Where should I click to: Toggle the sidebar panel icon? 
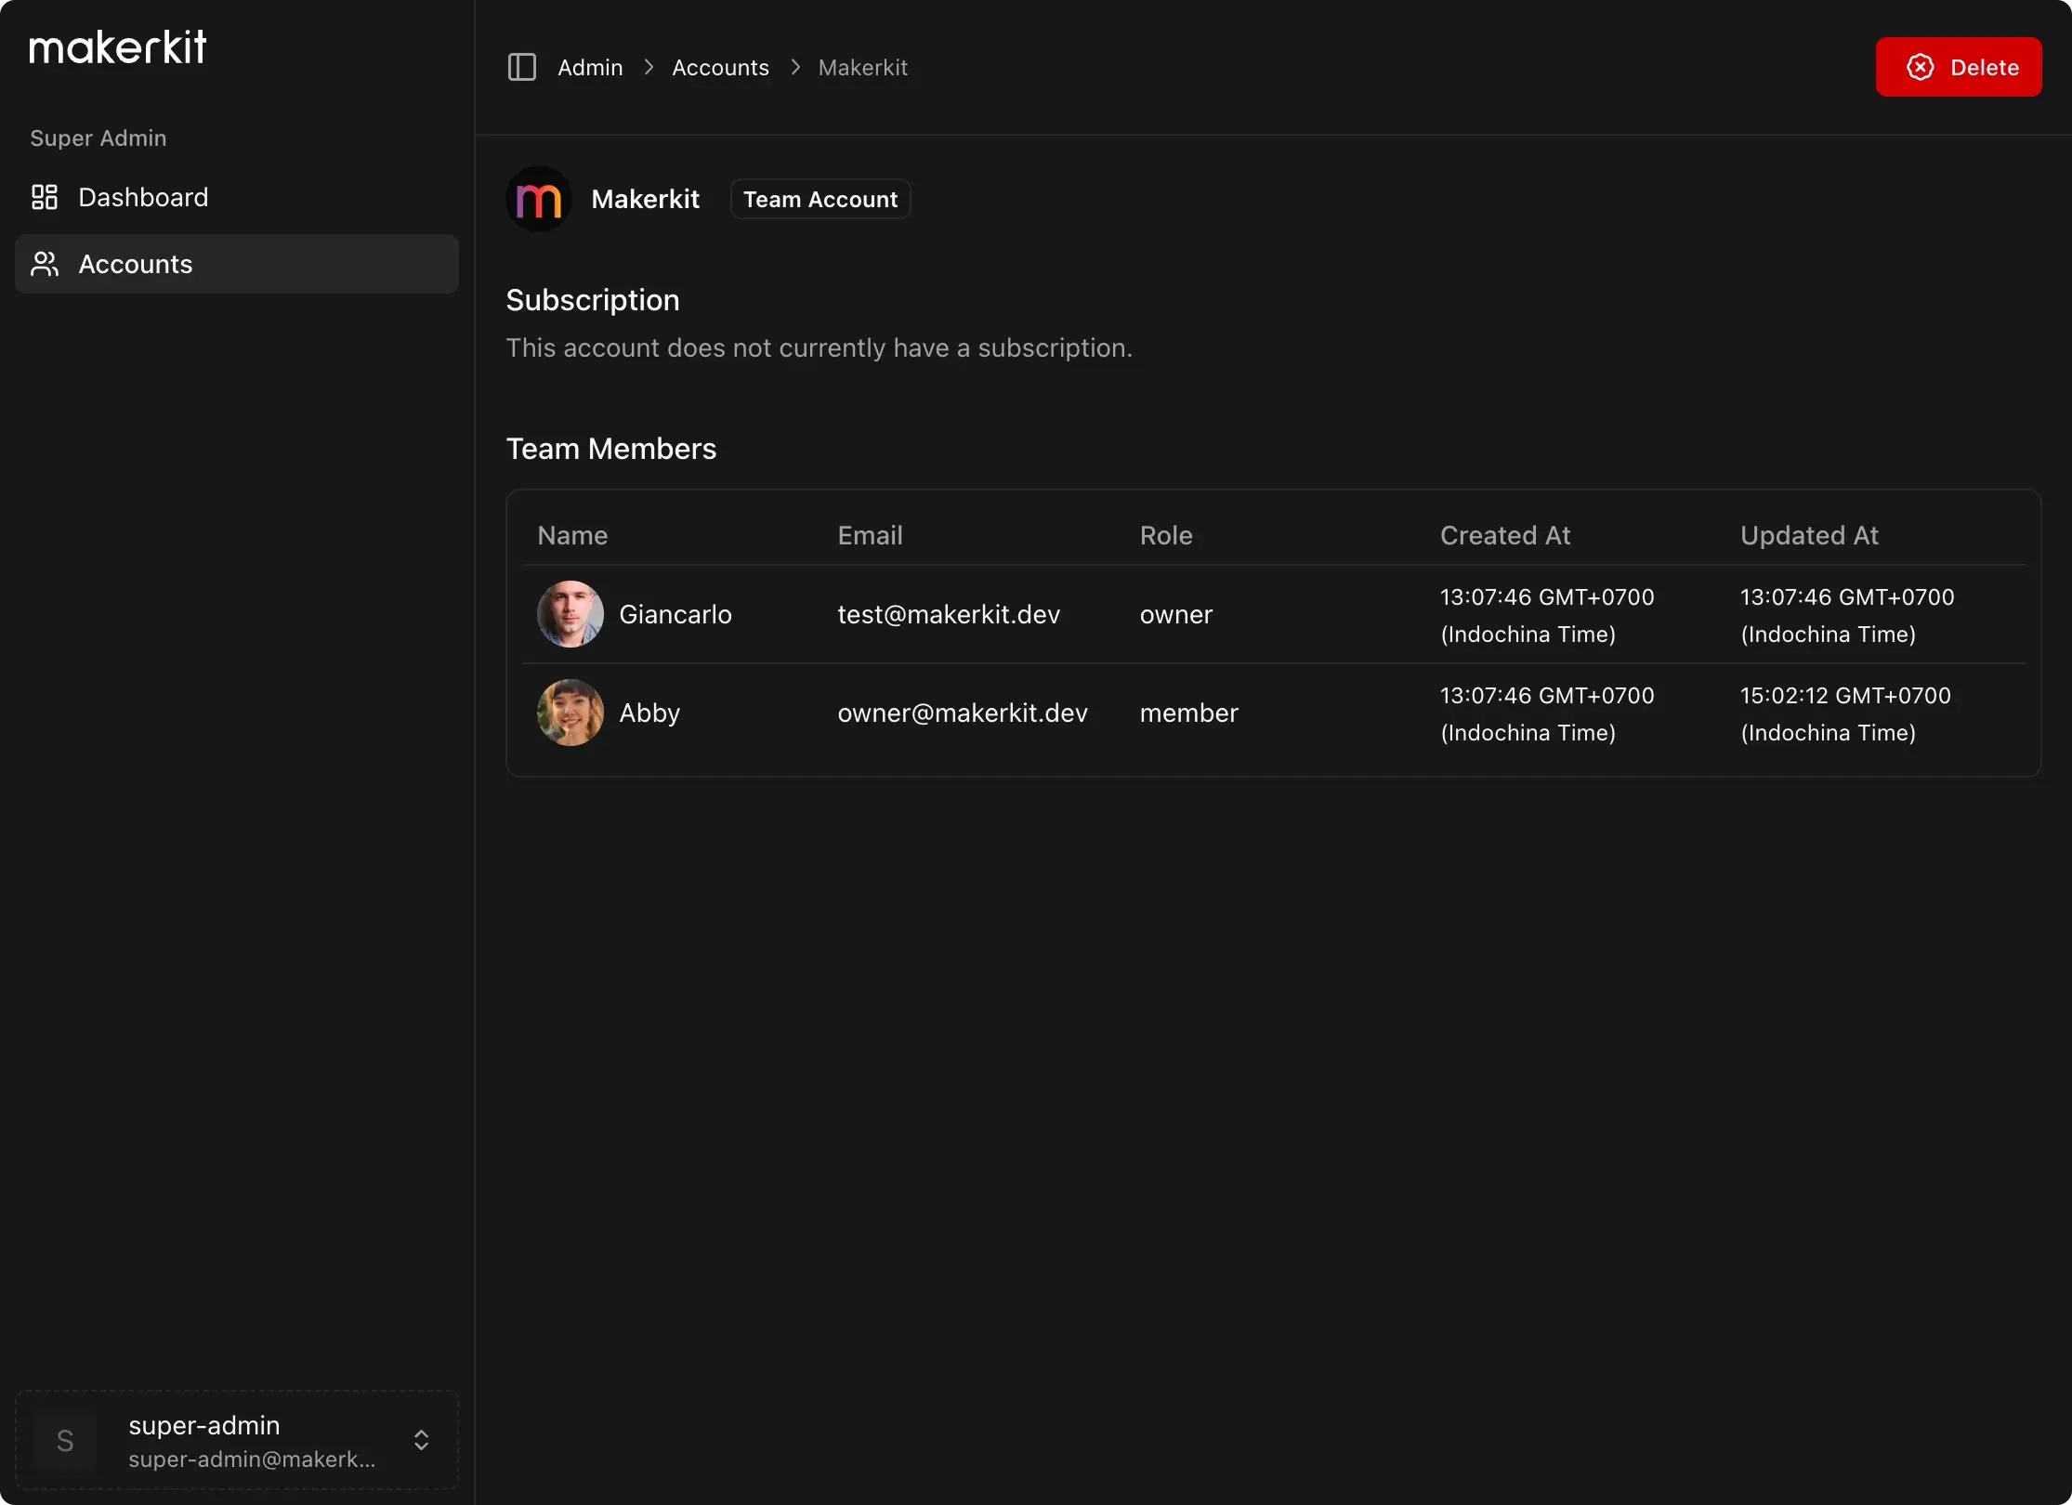click(x=521, y=67)
